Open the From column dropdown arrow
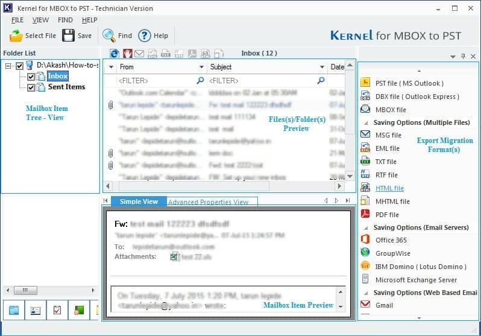481x336 pixels. tap(201, 67)
